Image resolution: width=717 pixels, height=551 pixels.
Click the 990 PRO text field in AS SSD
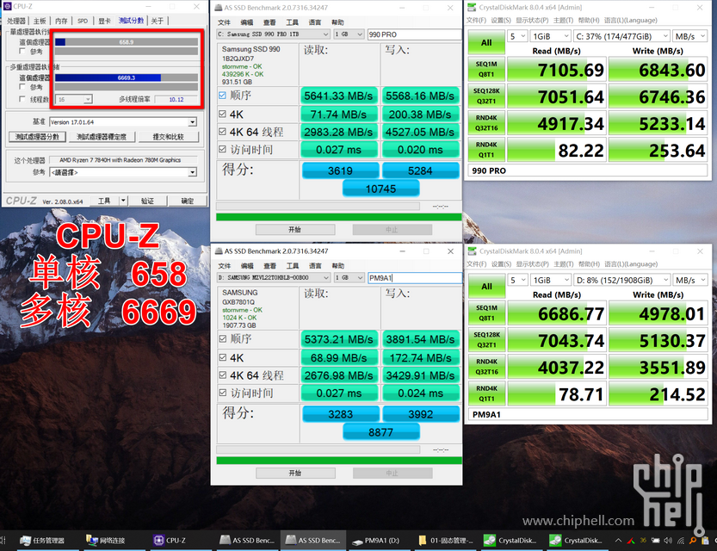pos(415,34)
